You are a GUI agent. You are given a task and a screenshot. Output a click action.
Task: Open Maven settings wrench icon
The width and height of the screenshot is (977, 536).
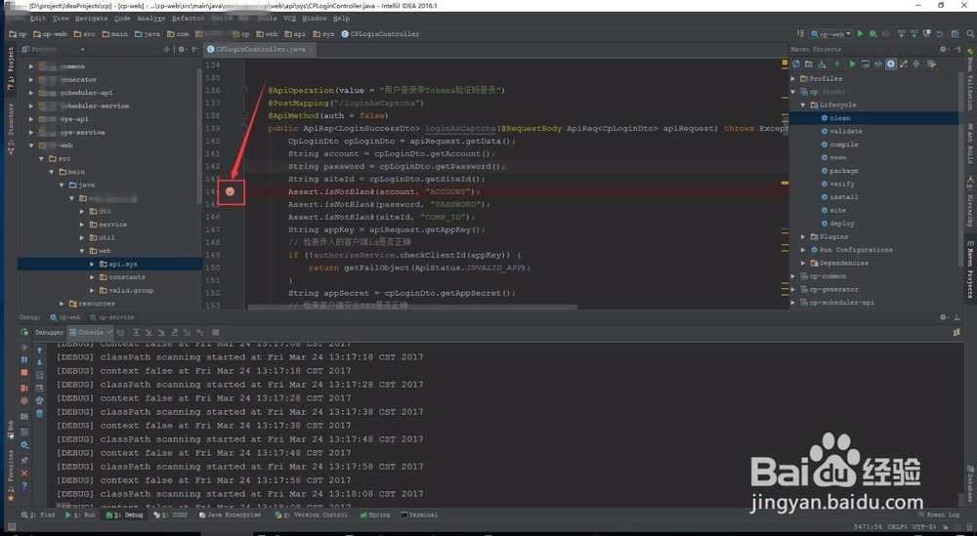931,64
